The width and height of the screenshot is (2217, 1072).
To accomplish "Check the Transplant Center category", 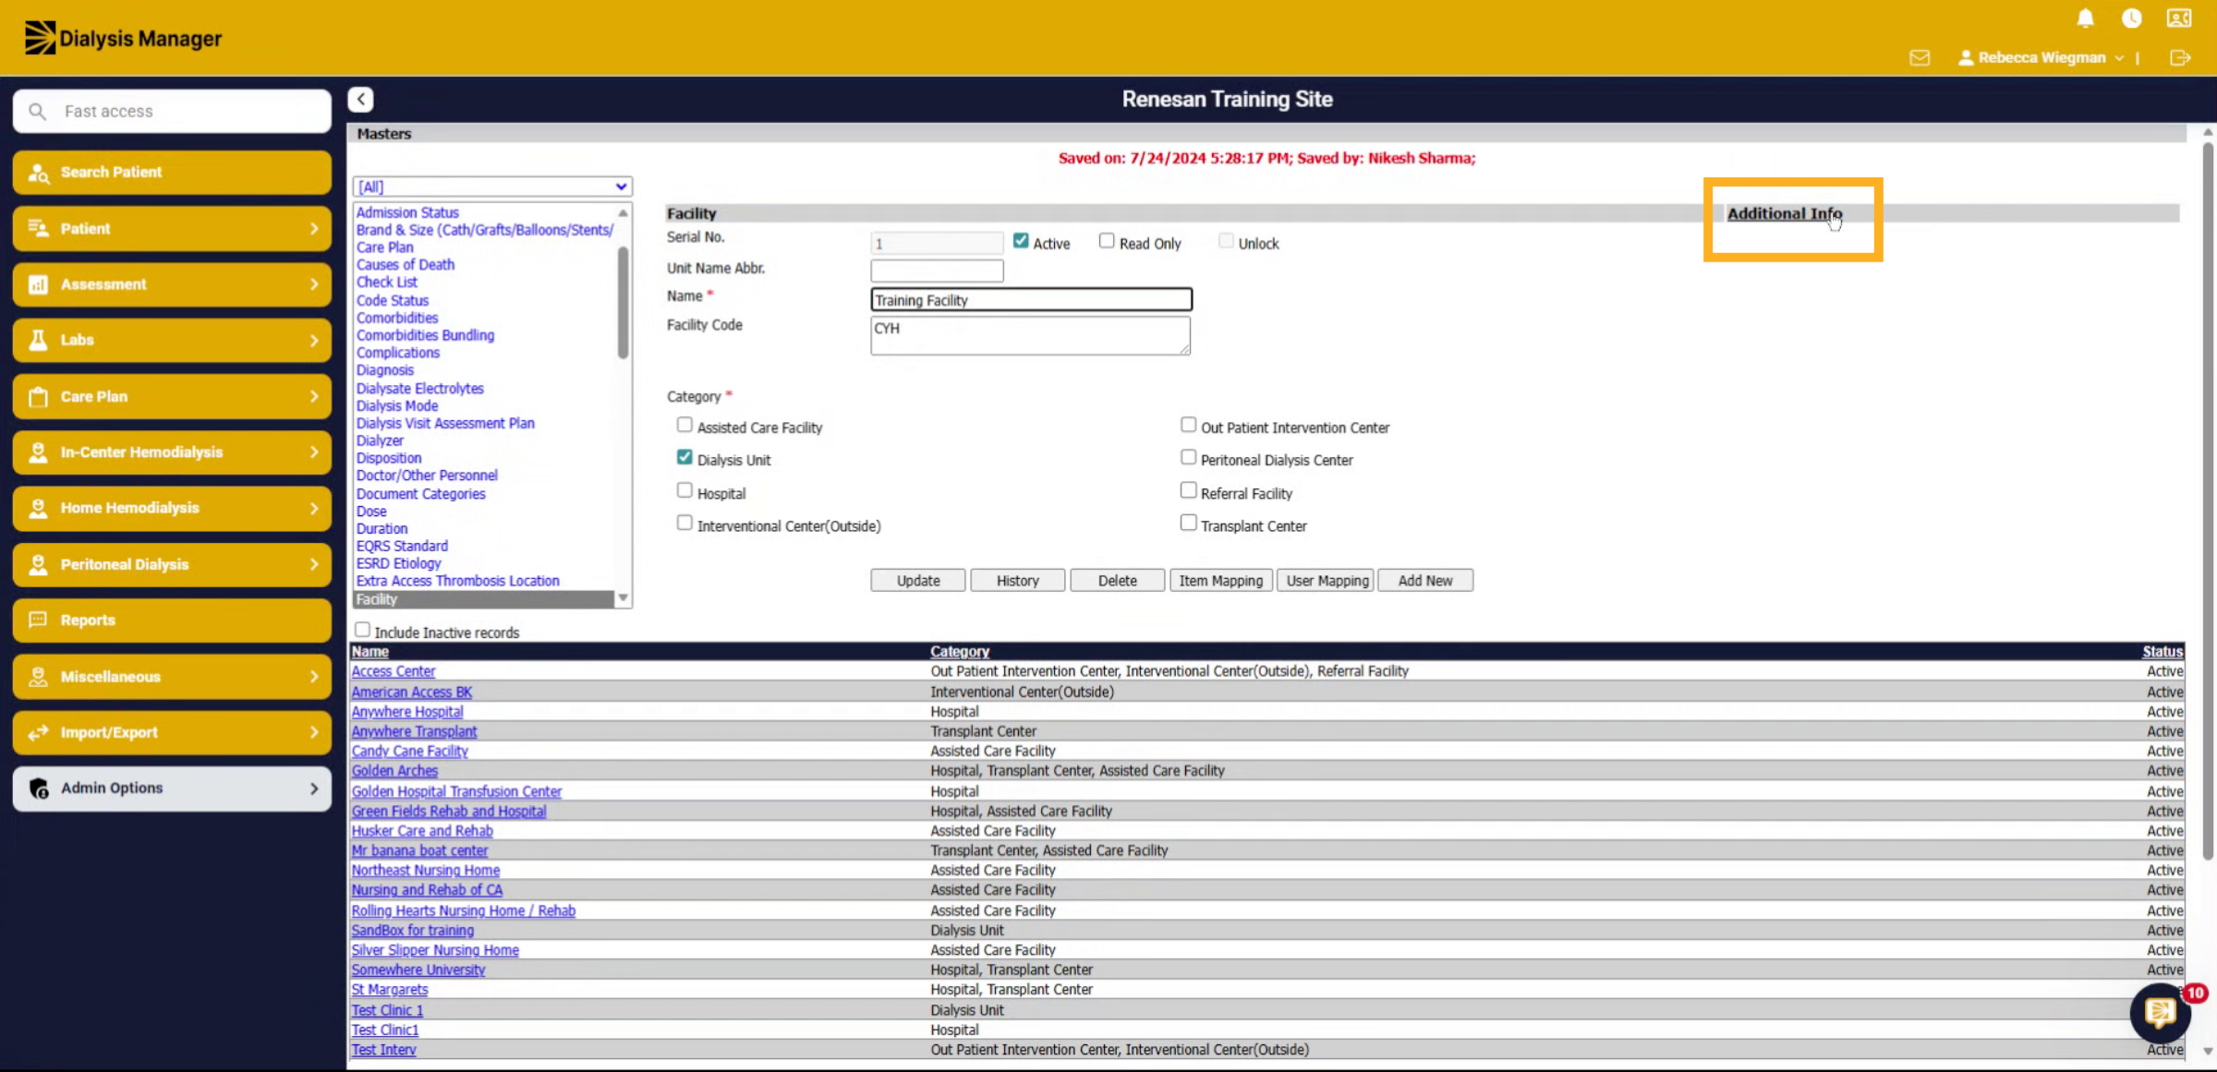I will tap(1188, 523).
